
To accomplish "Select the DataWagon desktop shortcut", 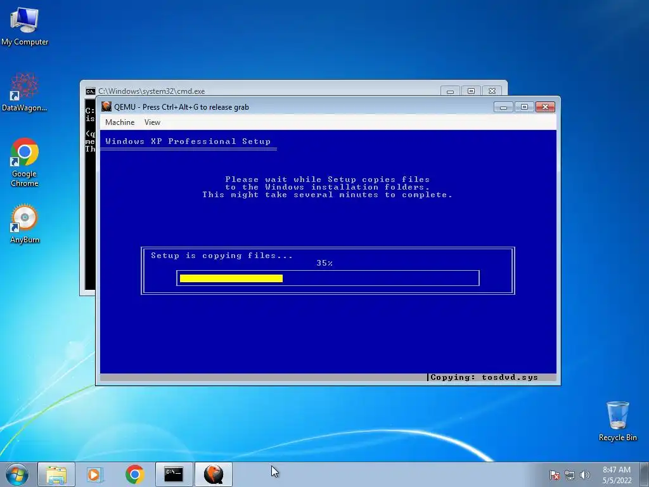I will (25, 92).
